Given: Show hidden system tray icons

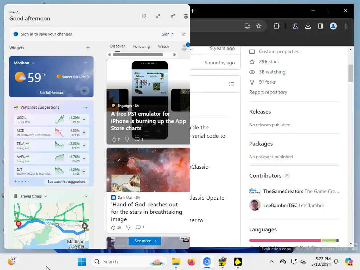Looking at the screenshot, I should [x=272, y=262].
